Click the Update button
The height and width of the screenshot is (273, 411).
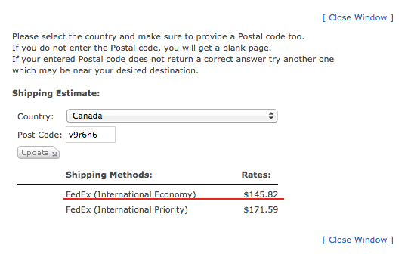(39, 153)
